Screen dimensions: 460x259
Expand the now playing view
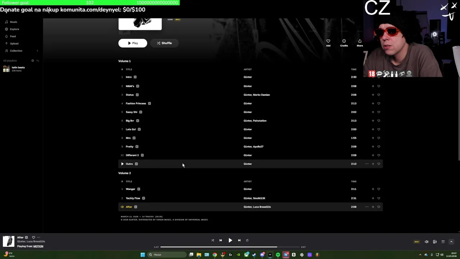451,242
